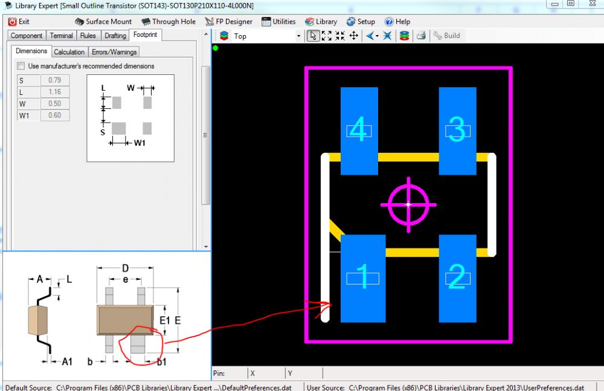Enable manufacturer's recommended dimensions checkbox
The image size is (604, 391).
click(x=21, y=66)
